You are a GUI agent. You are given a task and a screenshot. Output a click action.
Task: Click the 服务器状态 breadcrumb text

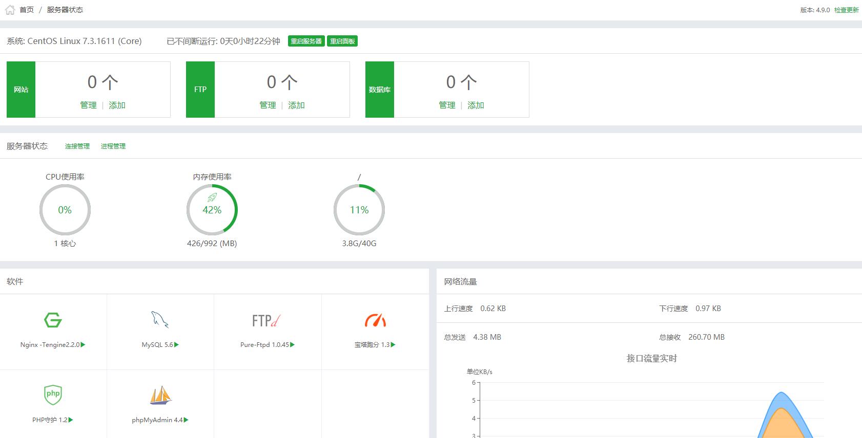point(65,10)
